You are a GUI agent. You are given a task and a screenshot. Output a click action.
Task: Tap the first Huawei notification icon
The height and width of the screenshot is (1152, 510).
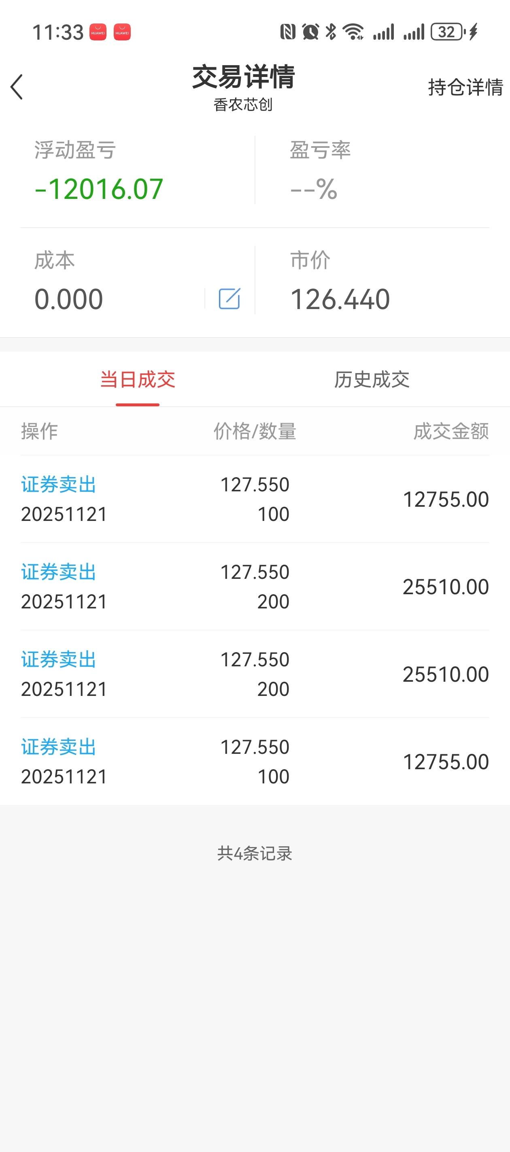98,32
